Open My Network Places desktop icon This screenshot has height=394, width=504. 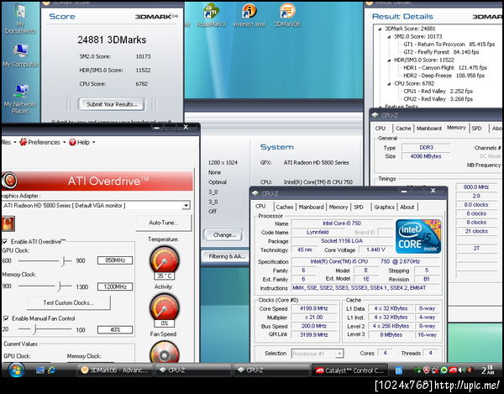coord(20,98)
